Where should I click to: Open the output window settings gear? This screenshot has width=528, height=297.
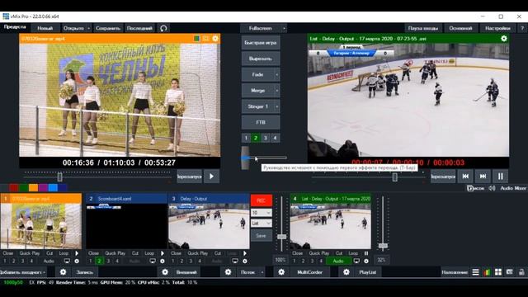pyautogui.click(x=504, y=39)
